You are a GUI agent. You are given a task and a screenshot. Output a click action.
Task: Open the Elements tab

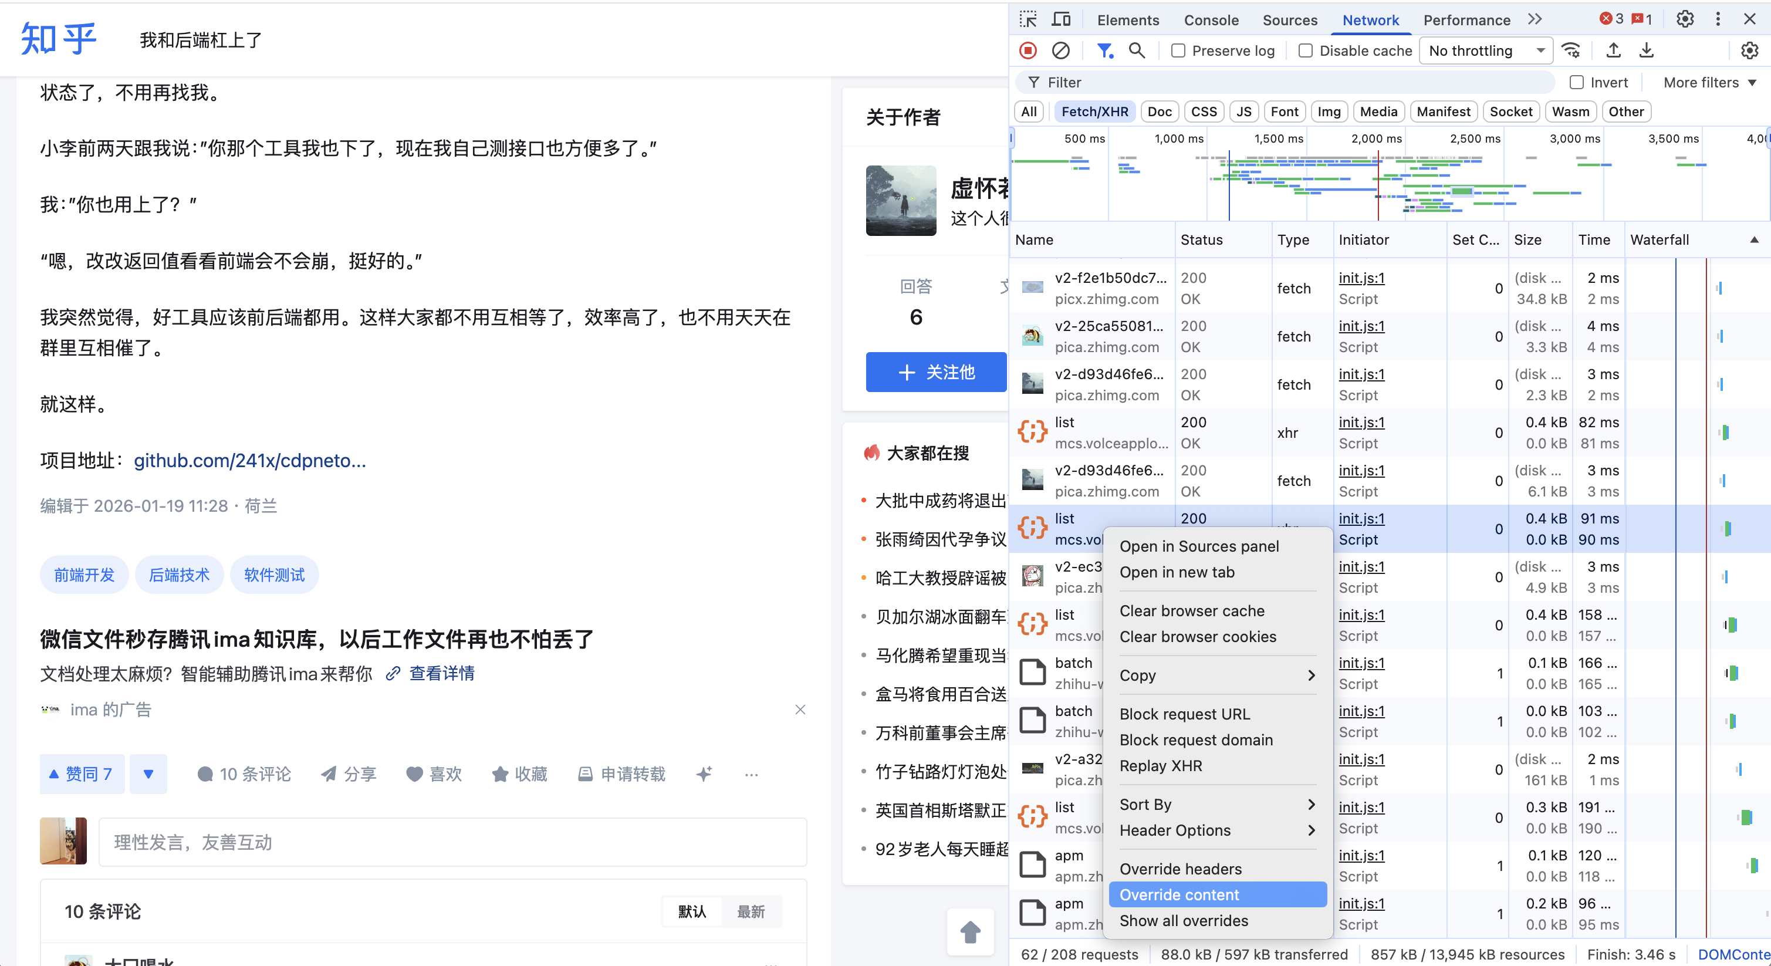[x=1127, y=20]
